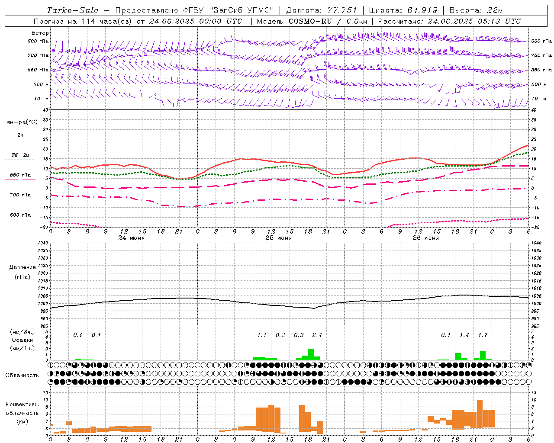554x443 pixels.
Task: Click the 'Высота: 22м' elevation value
Action: click(476, 10)
